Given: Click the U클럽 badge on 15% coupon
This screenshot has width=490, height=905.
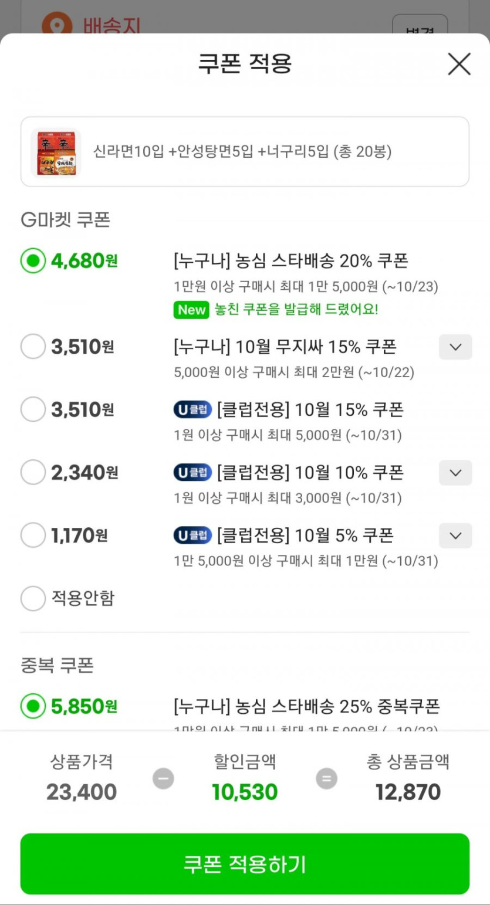Looking at the screenshot, I should coord(192,409).
